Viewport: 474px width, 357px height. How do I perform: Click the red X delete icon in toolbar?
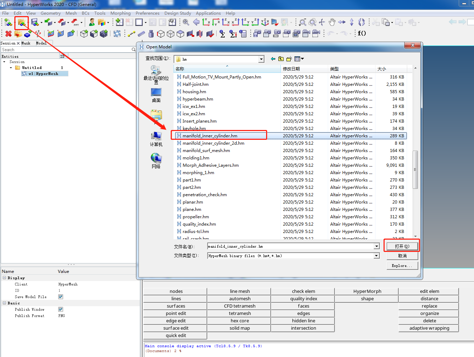[8, 34]
